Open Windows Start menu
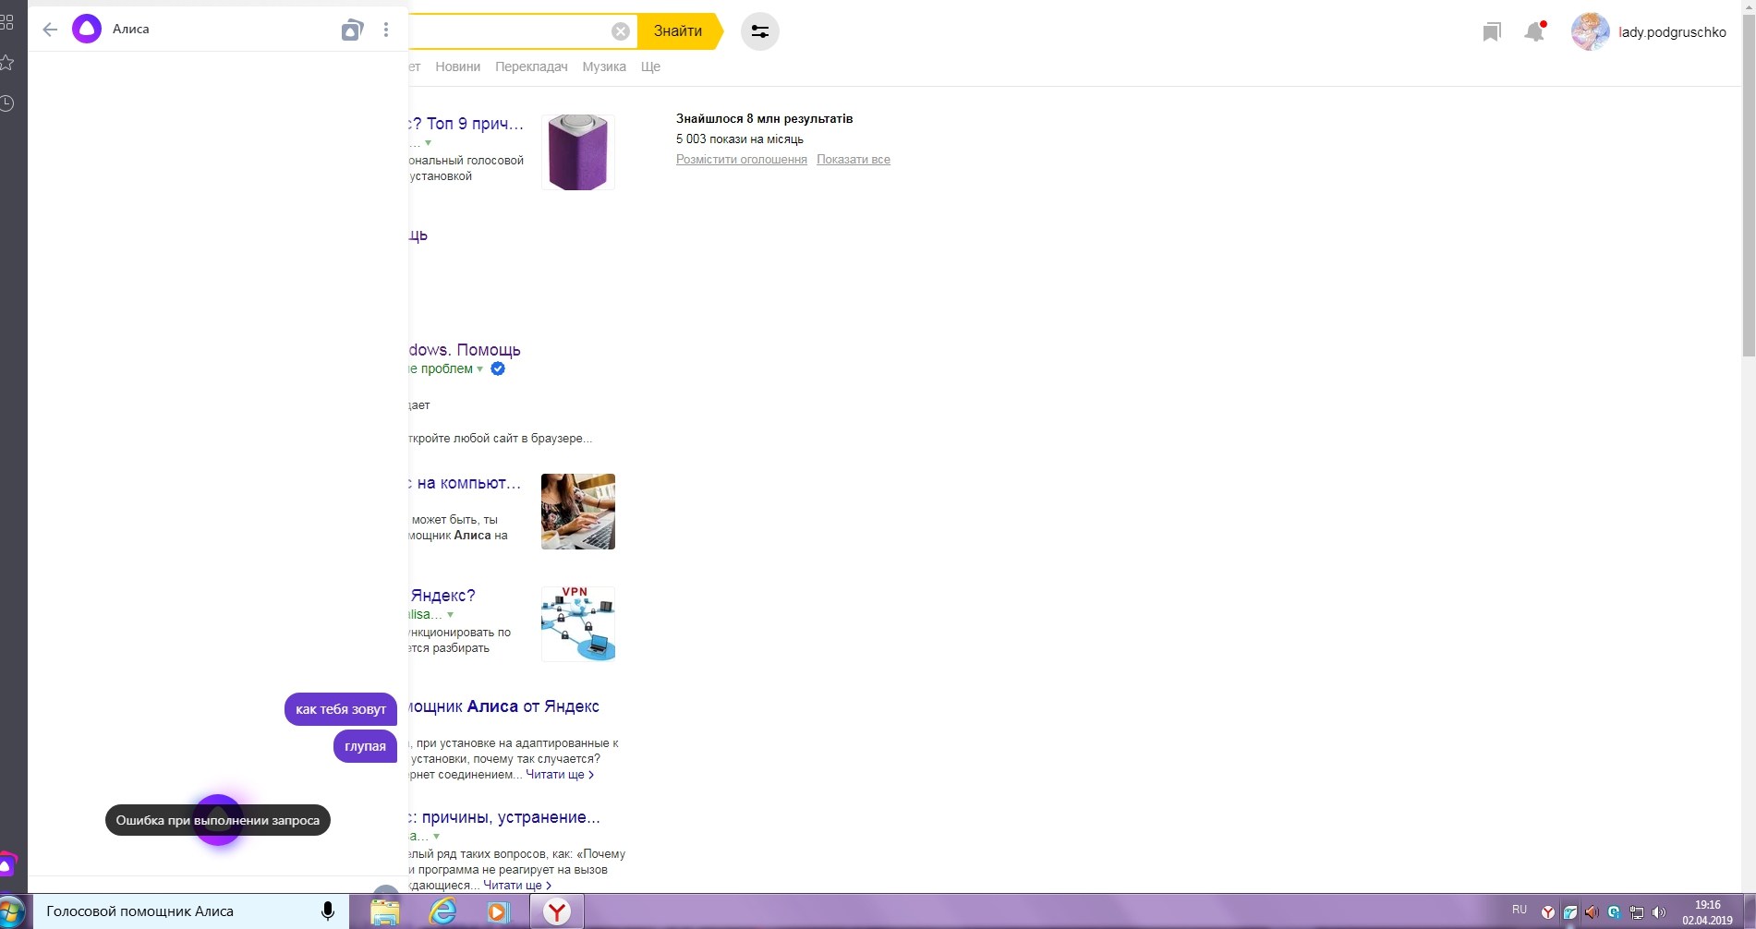The image size is (1756, 929). point(11,912)
